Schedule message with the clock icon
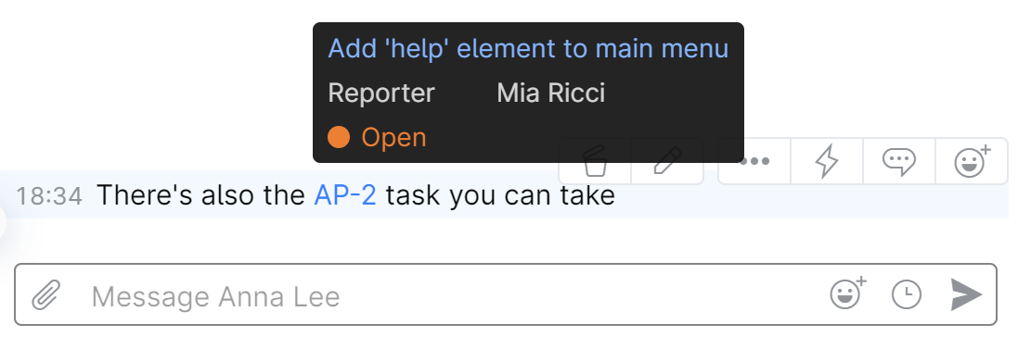Screen dimensions: 1018x349 (907, 295)
